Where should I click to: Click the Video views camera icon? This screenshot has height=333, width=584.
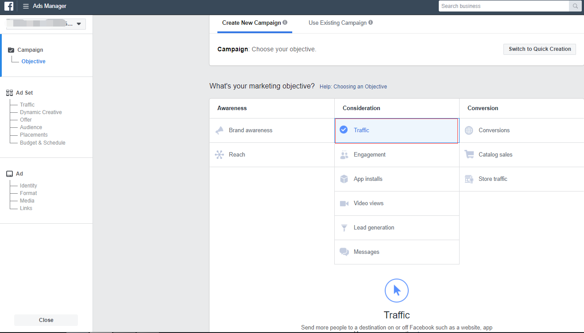coord(344,203)
